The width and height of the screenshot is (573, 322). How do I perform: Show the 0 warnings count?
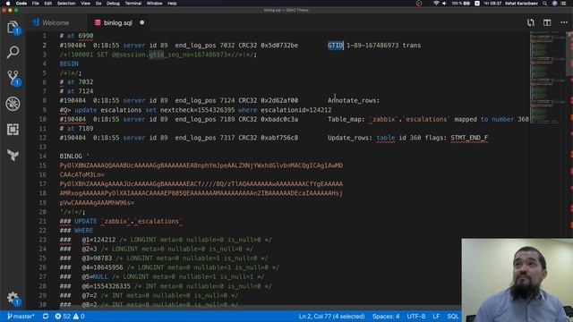coord(79,316)
